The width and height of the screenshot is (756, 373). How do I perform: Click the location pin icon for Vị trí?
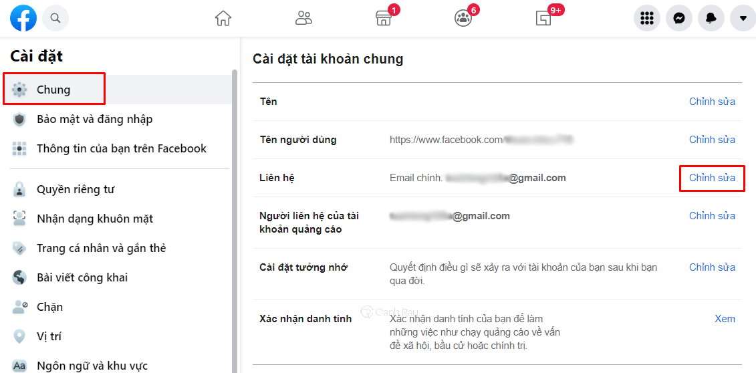pyautogui.click(x=19, y=336)
